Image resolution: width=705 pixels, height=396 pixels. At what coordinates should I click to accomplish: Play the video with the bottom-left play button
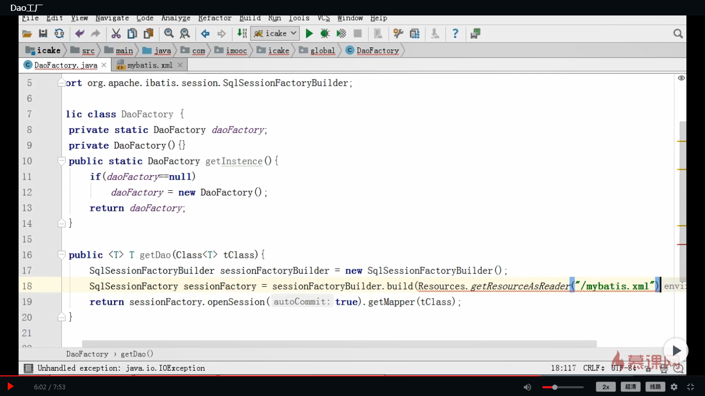point(10,386)
